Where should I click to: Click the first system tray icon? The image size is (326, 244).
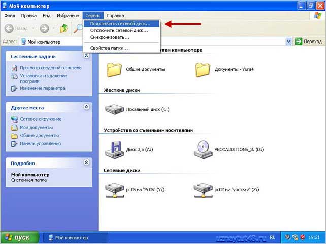pos(287,237)
